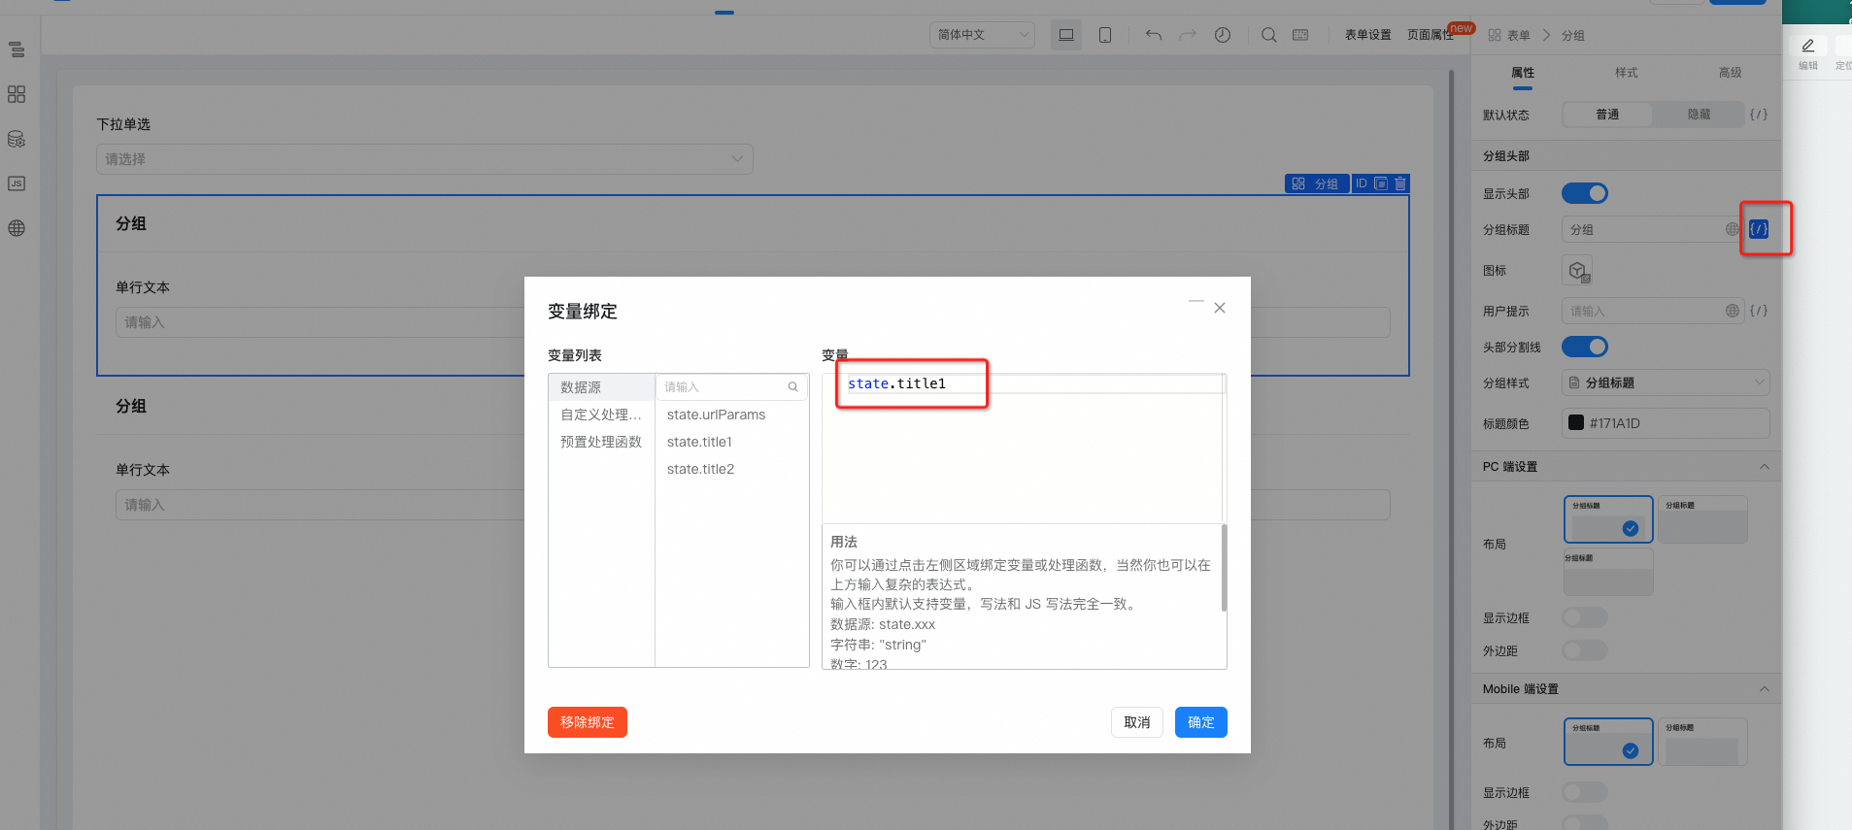Click search icon in variable list
1852x830 pixels.
click(x=793, y=387)
